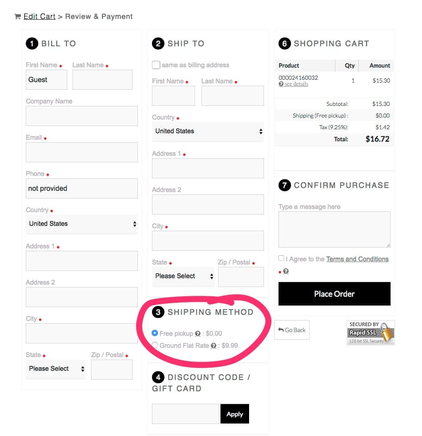The height and width of the screenshot is (436, 422).
Task: Click the billing Email input field
Action: pyautogui.click(x=82, y=152)
